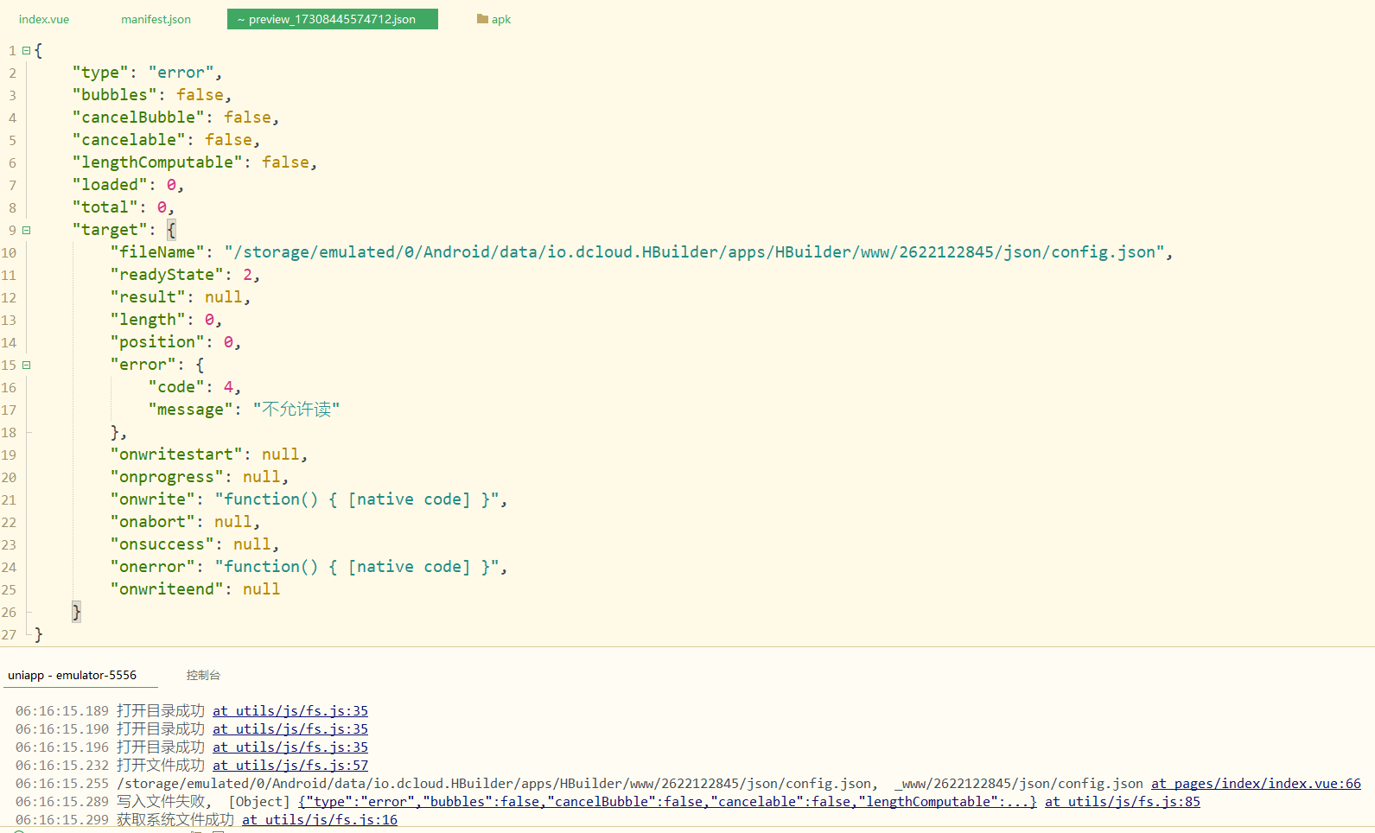Click the "onwrite" function value
The width and height of the screenshot is (1375, 833).
pyautogui.click(x=357, y=499)
